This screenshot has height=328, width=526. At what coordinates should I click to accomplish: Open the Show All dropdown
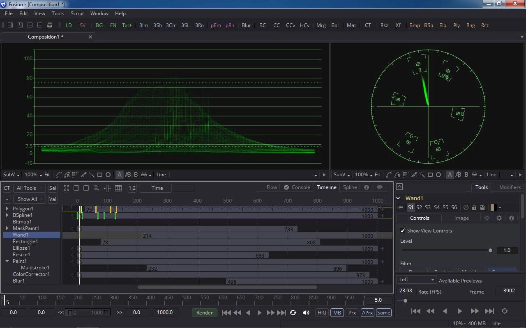[29, 199]
